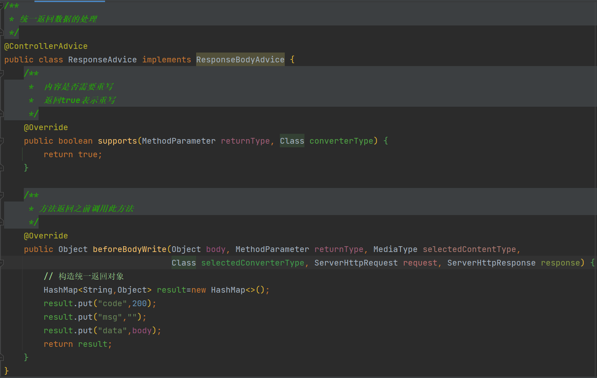Click the 'supports' method name

pyautogui.click(x=117, y=141)
